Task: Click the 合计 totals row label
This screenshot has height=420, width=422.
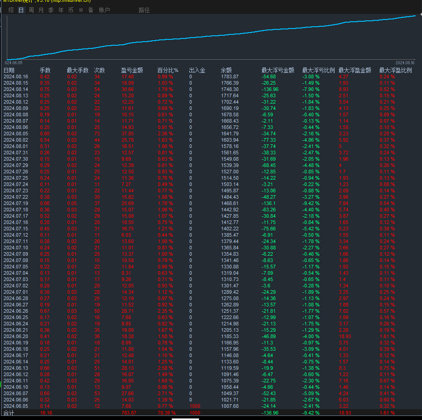Action: [x=9, y=413]
